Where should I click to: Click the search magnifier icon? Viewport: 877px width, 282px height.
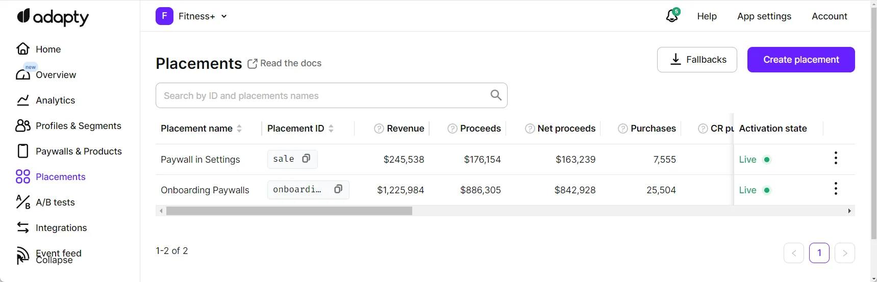tap(495, 95)
